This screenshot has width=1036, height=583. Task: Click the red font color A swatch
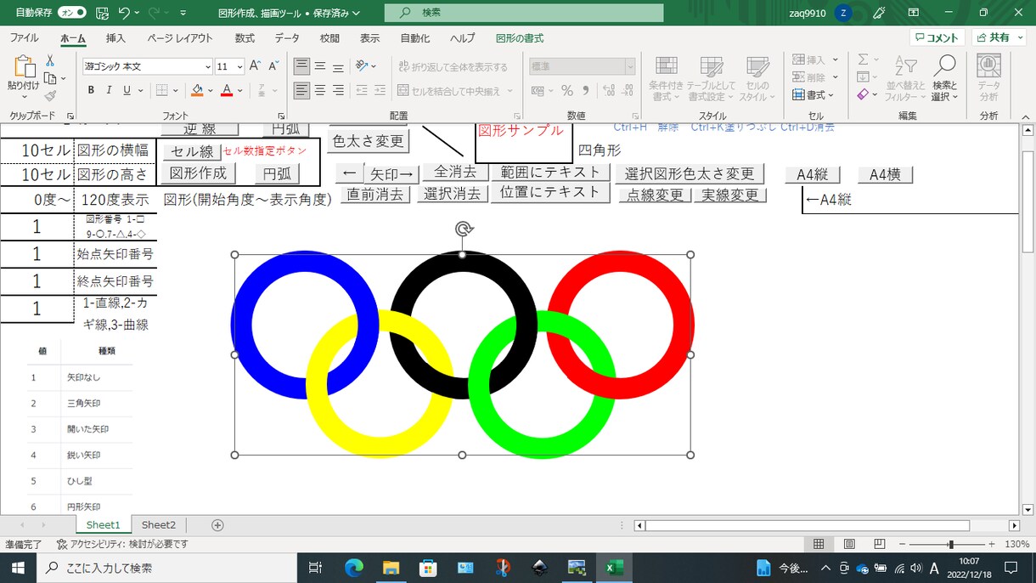pos(227,90)
